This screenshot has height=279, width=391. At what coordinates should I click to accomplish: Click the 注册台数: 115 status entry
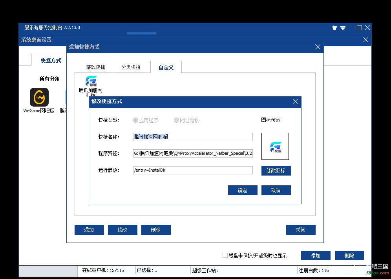[x=314, y=270]
